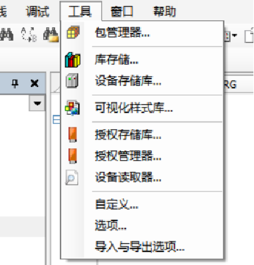Open 授权管理器... menu item
254x265 pixels.
click(x=142, y=156)
